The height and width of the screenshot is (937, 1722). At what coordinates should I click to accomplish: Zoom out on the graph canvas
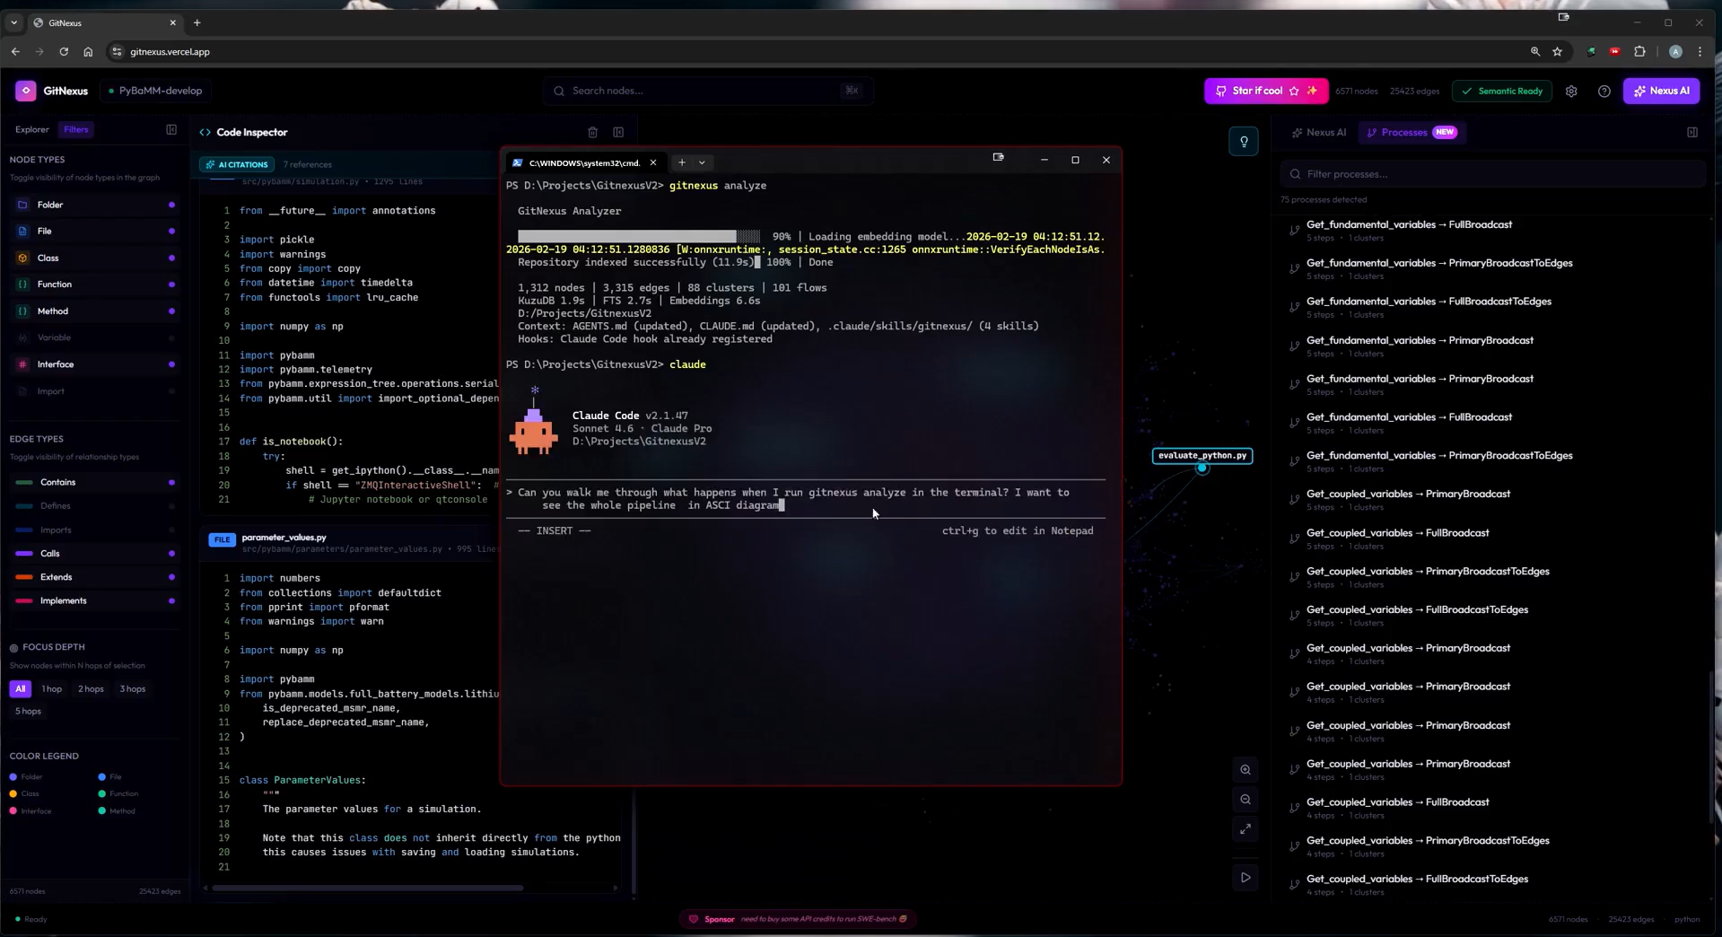(x=1246, y=800)
